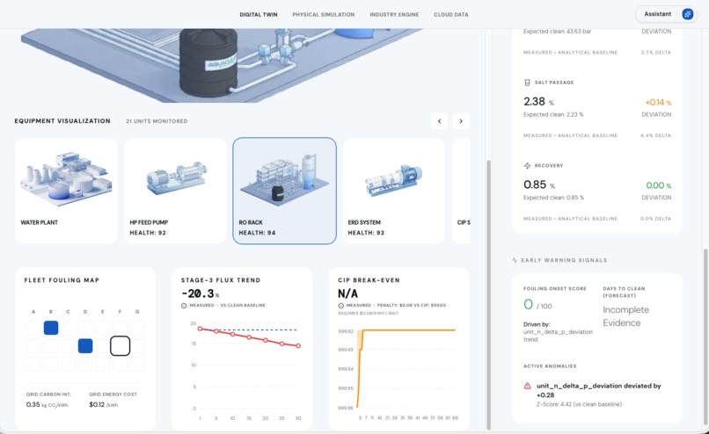Click the Health: 94 label

point(257,233)
